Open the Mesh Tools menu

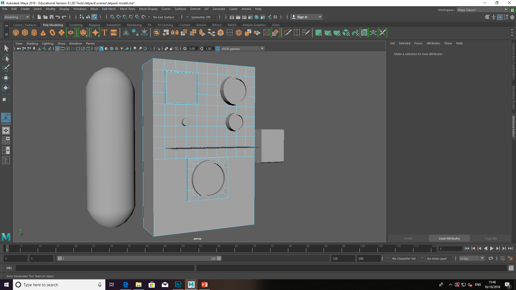[127, 9]
